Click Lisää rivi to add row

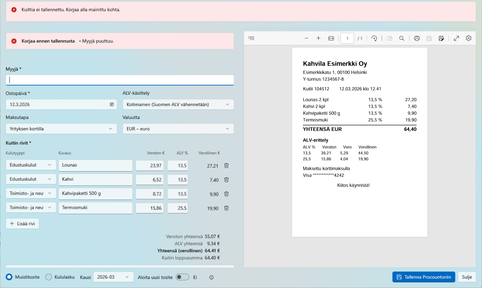pos(22,224)
